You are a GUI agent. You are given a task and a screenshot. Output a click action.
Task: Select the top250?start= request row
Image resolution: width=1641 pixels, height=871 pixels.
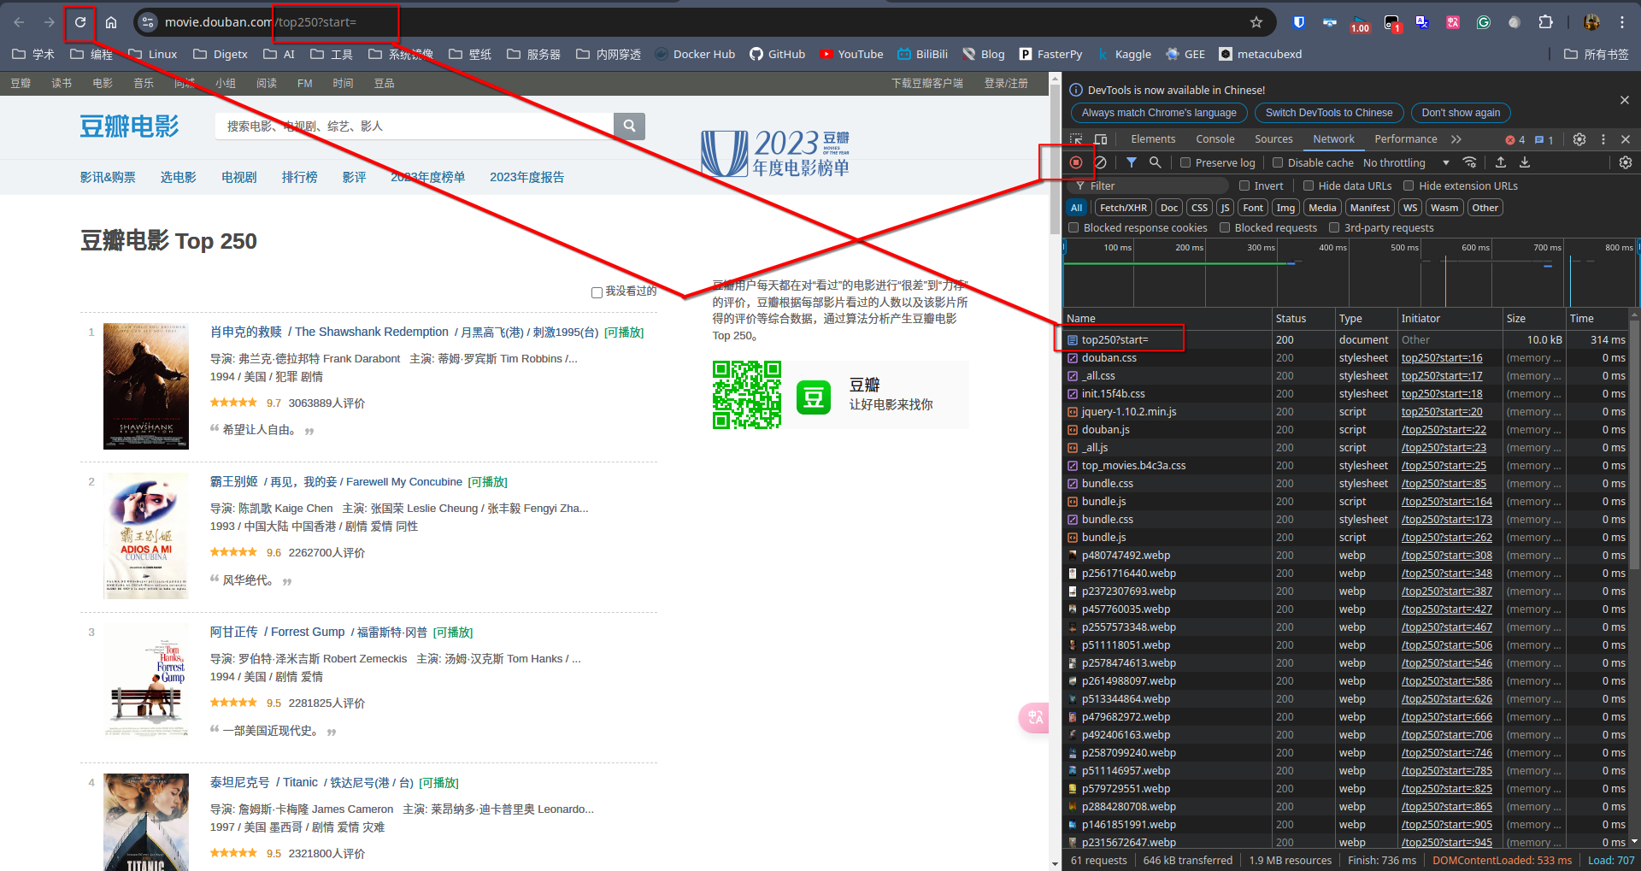tap(1346, 340)
